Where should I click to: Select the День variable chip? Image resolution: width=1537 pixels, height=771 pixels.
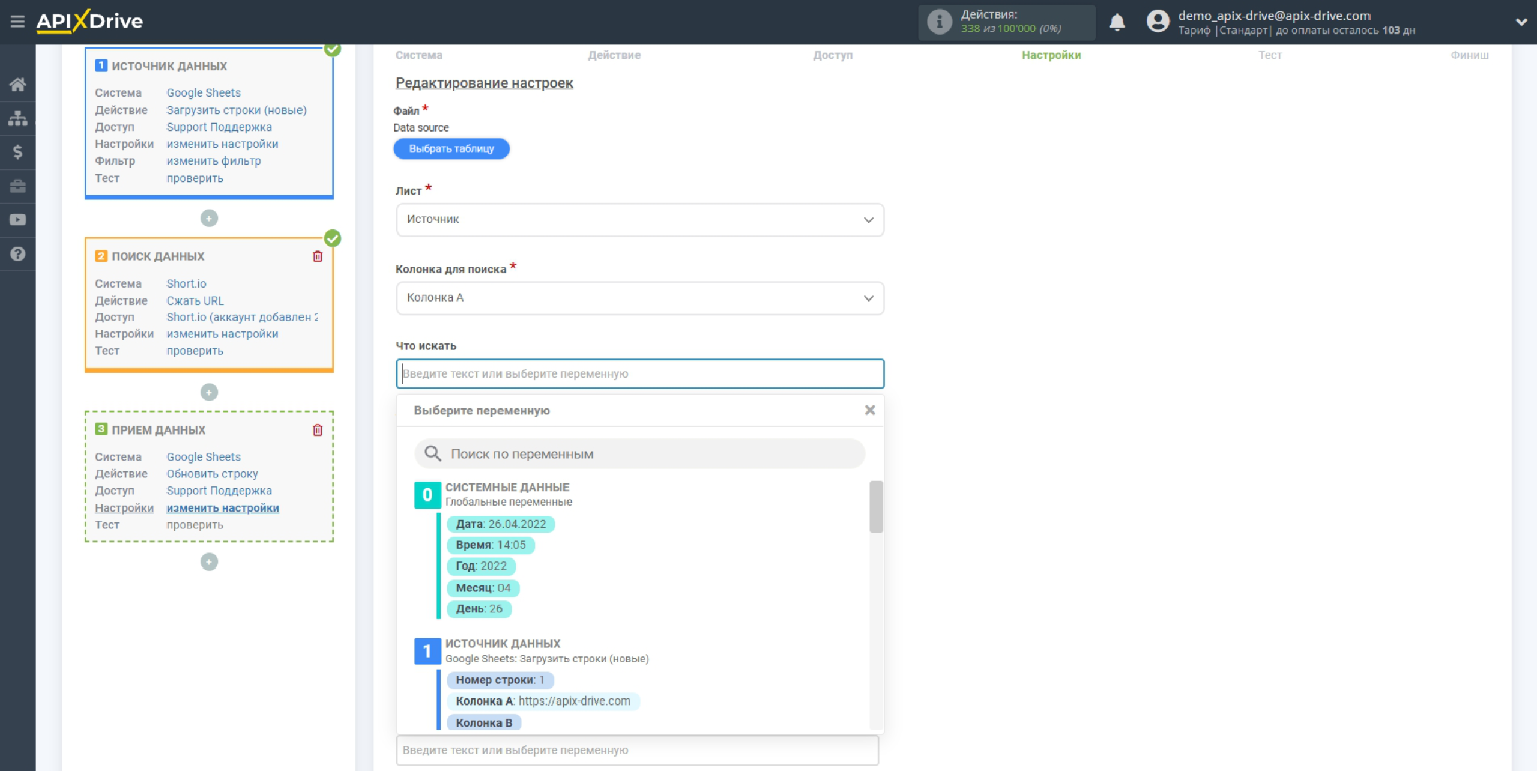tap(479, 609)
